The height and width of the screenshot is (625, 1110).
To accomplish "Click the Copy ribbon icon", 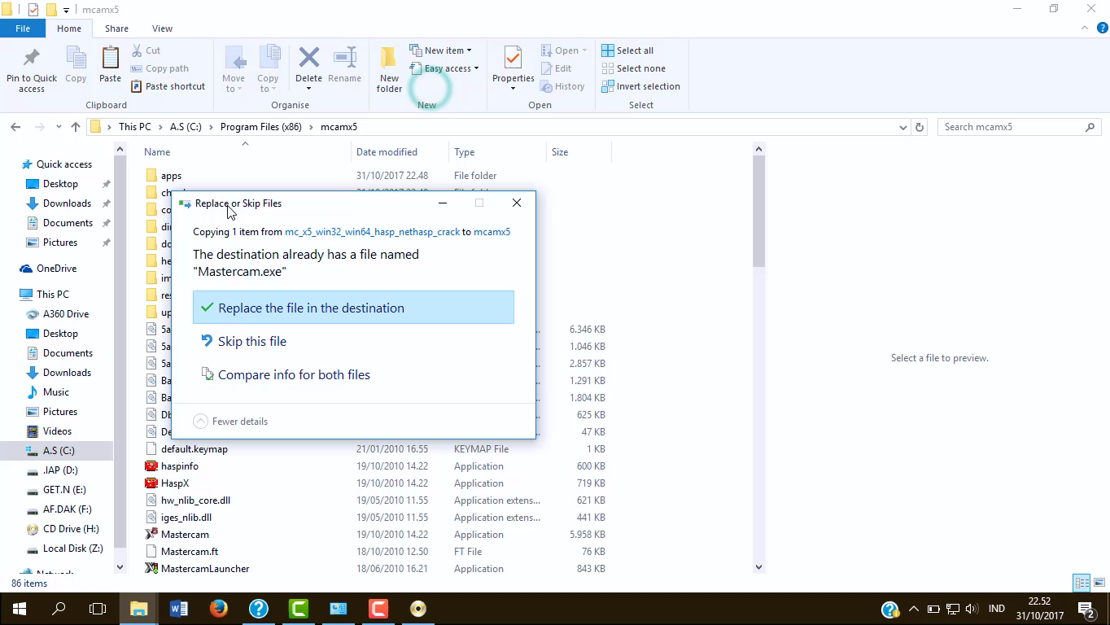I will (76, 65).
